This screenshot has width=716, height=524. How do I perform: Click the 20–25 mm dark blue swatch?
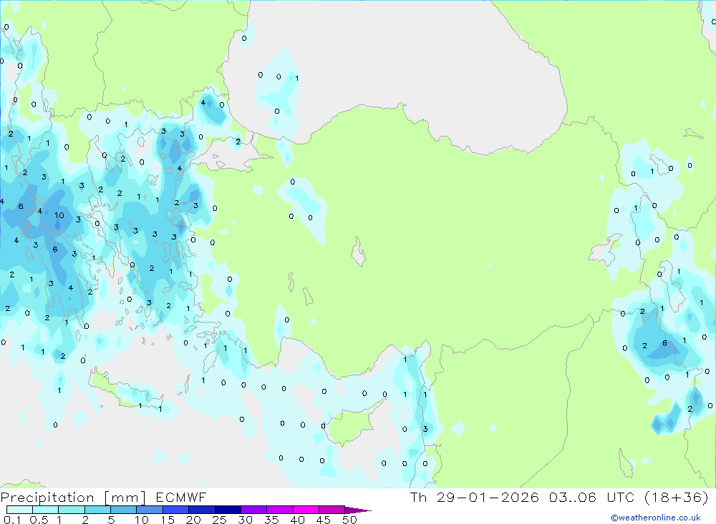[x=202, y=510]
